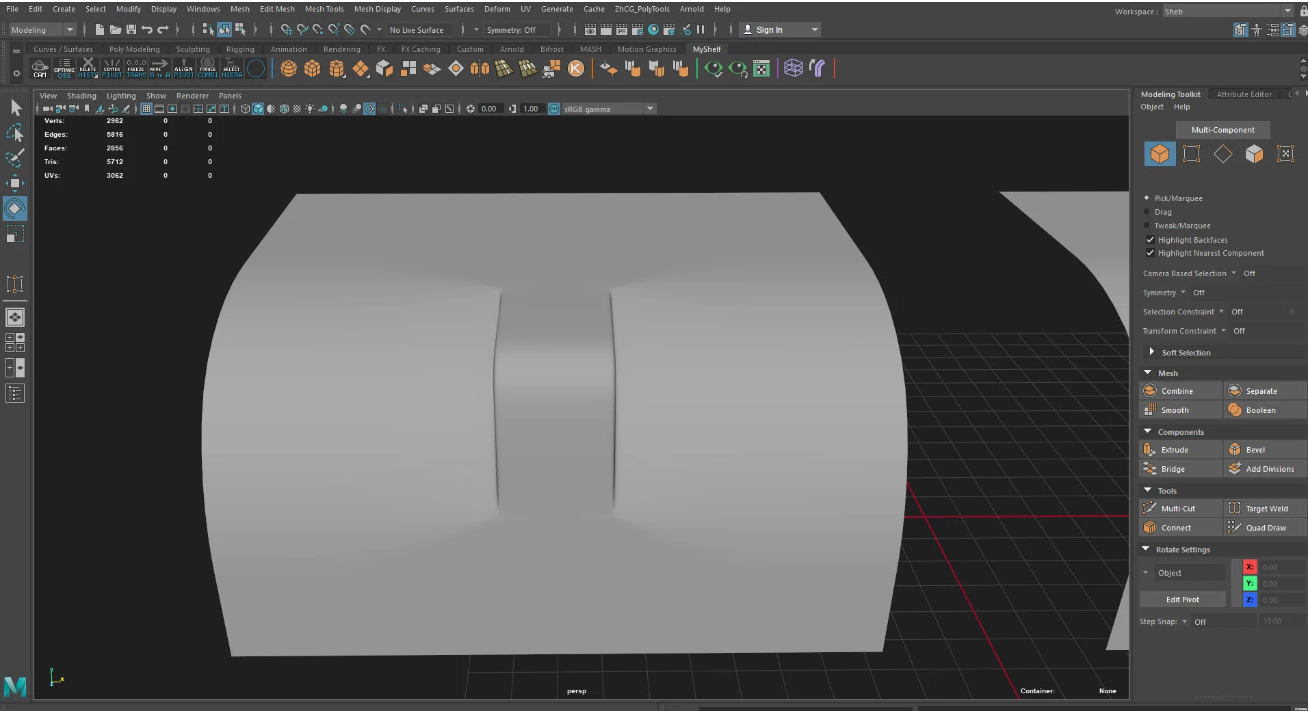Activate the Select tool arrow in the left toolbox

click(15, 107)
